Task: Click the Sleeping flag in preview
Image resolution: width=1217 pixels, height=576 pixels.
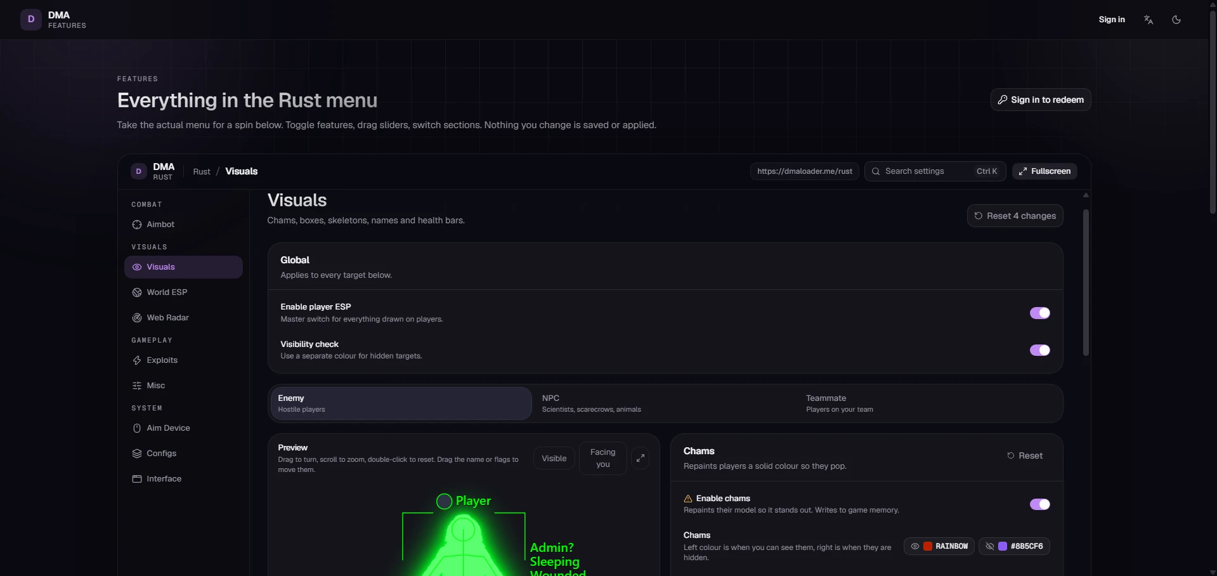Action: pos(555,561)
